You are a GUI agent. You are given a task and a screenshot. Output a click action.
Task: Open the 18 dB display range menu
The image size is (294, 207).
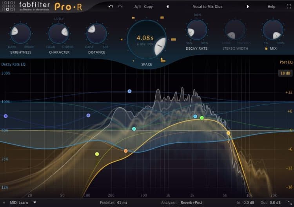[285, 73]
